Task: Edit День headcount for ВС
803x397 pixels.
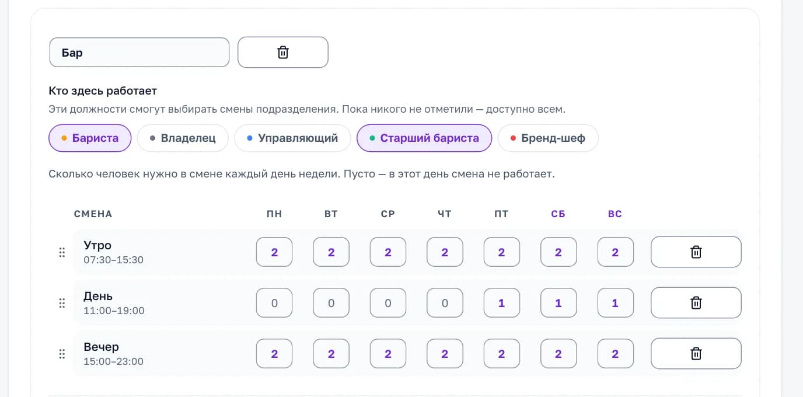Action: pos(616,303)
